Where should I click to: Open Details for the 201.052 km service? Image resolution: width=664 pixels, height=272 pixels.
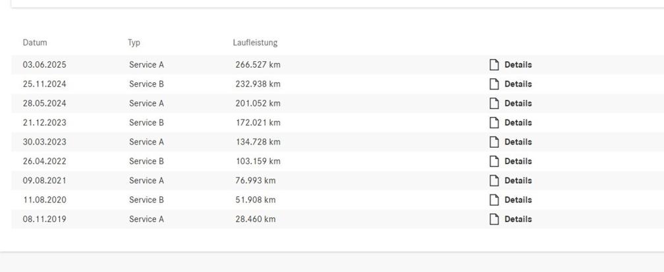tap(518, 103)
